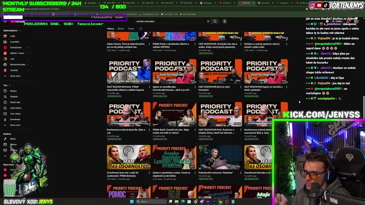This screenshot has width=365, height=205.
Task: Collapse the Subscriptions section chevron
Action: [20, 30]
